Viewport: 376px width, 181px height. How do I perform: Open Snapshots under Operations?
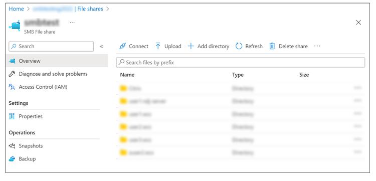click(x=26, y=146)
